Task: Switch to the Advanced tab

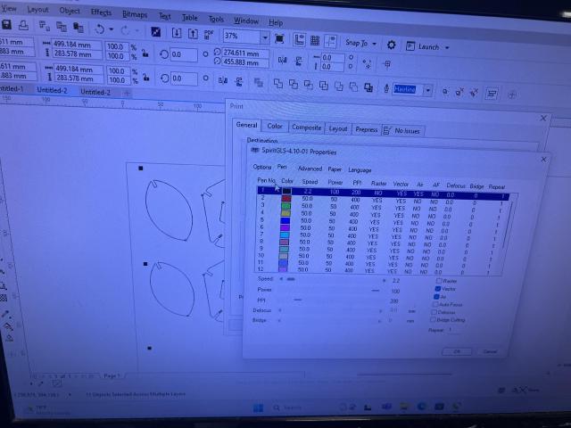Action: 310,168
